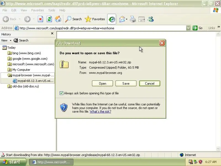
Task: Click the page icon in Address bar
Action: pos(17,28)
